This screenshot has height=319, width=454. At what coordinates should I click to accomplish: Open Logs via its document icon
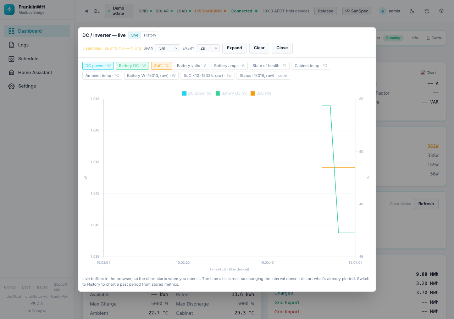11,45
